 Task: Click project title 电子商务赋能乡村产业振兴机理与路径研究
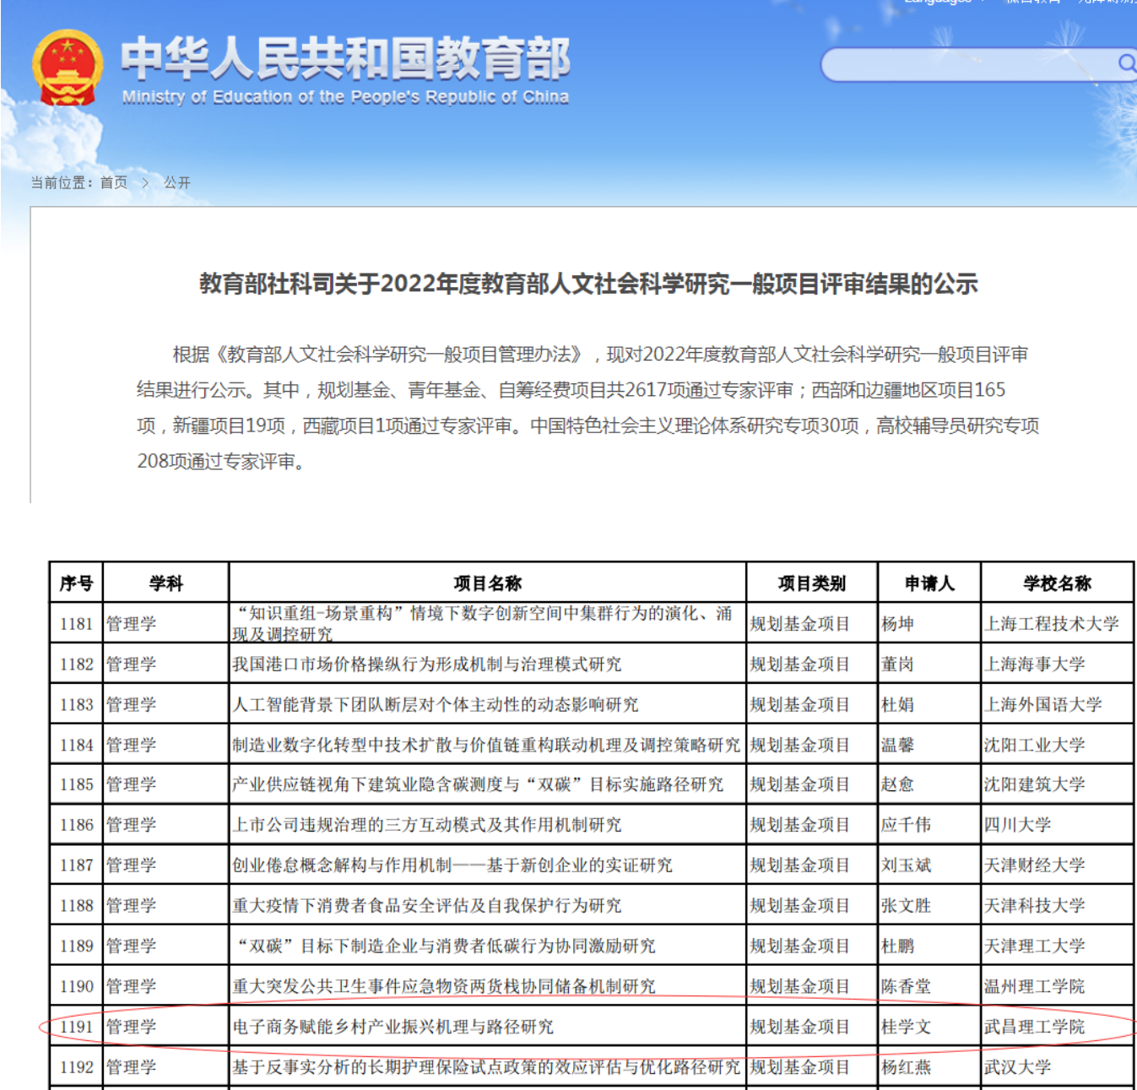[393, 1027]
